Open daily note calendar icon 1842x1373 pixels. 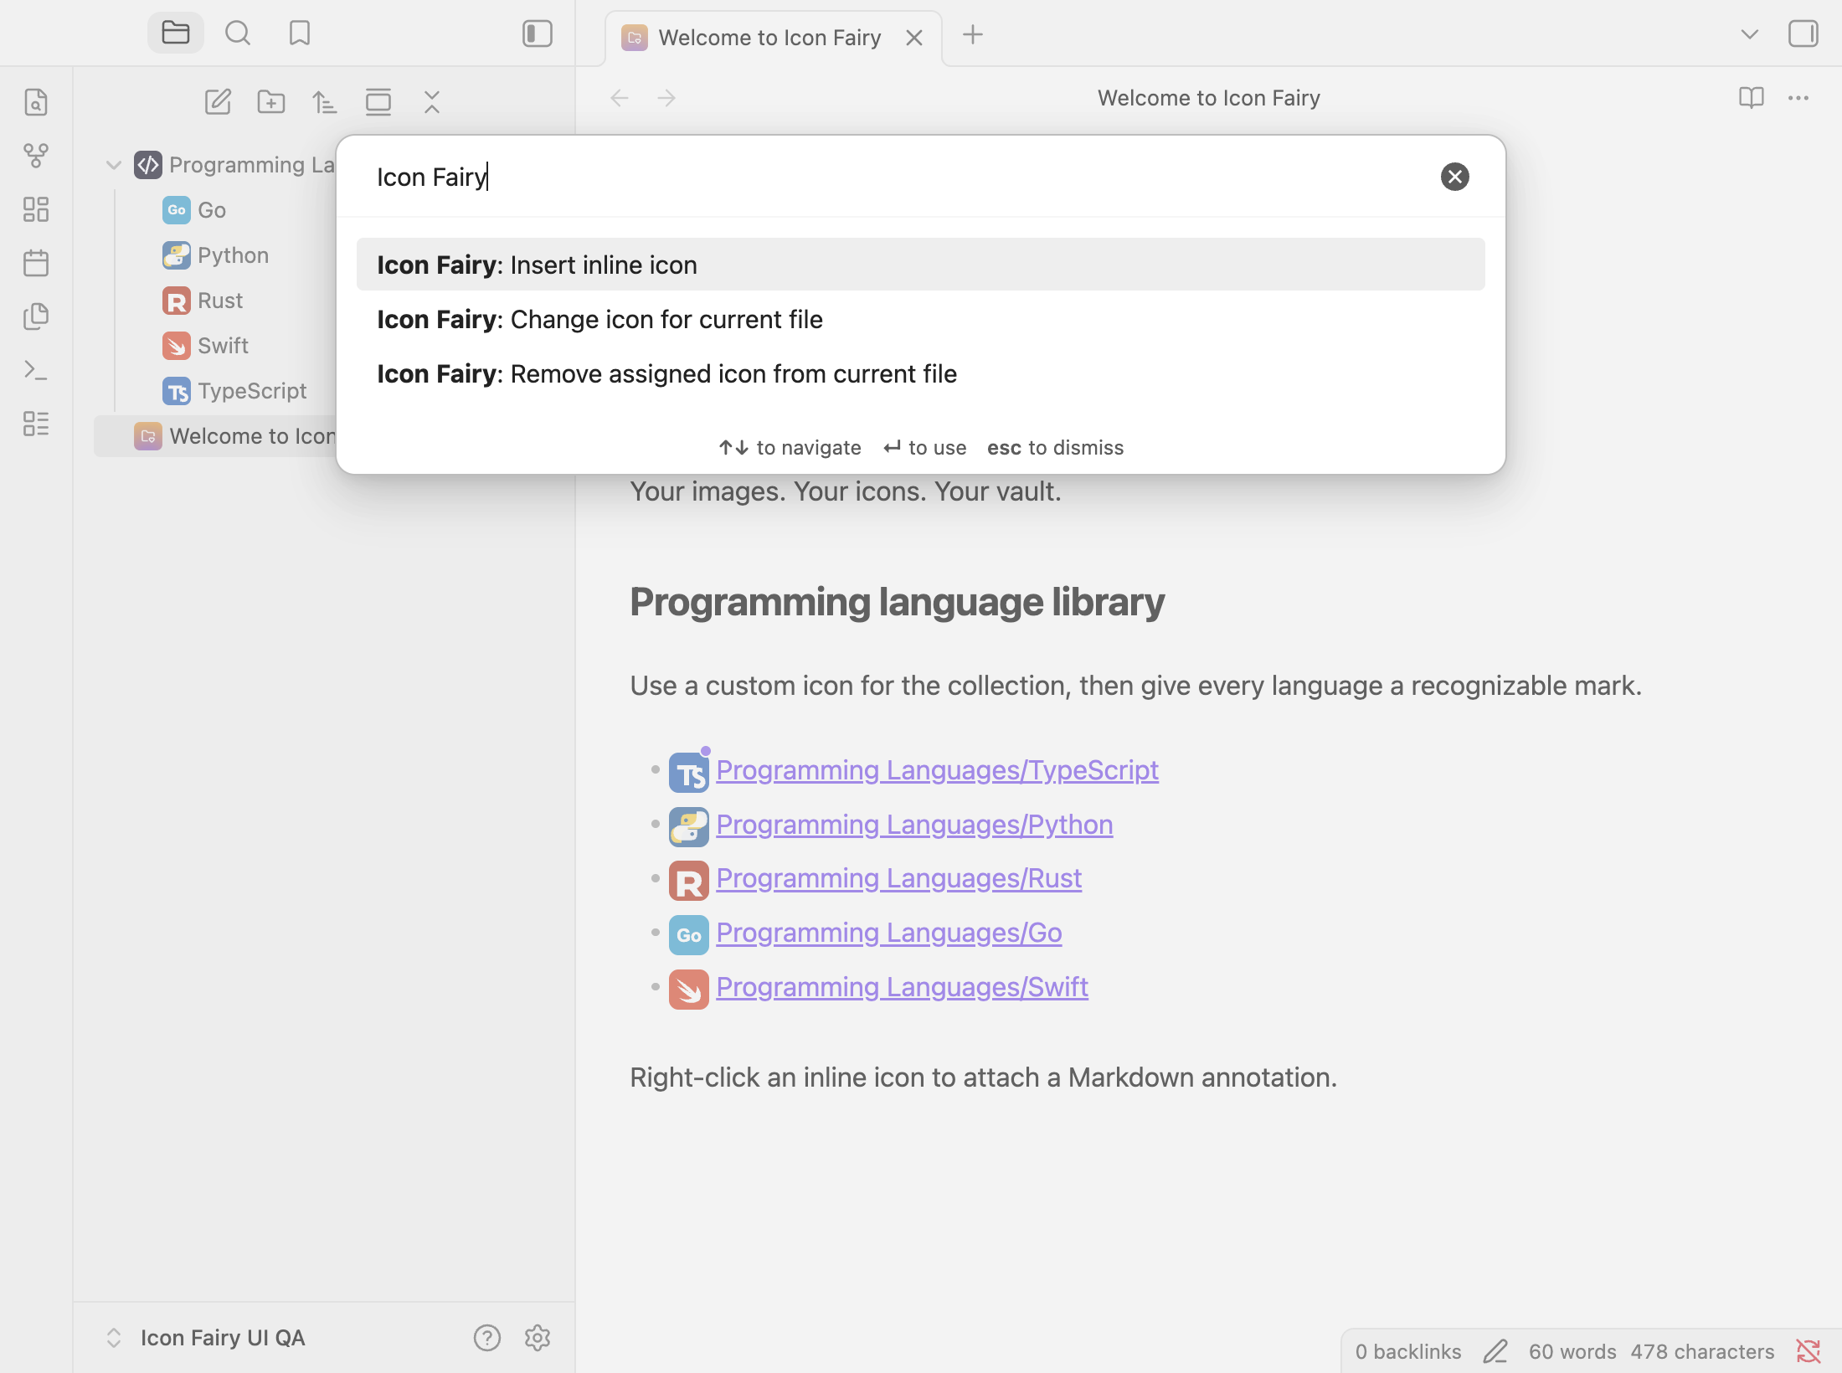pyautogui.click(x=36, y=263)
